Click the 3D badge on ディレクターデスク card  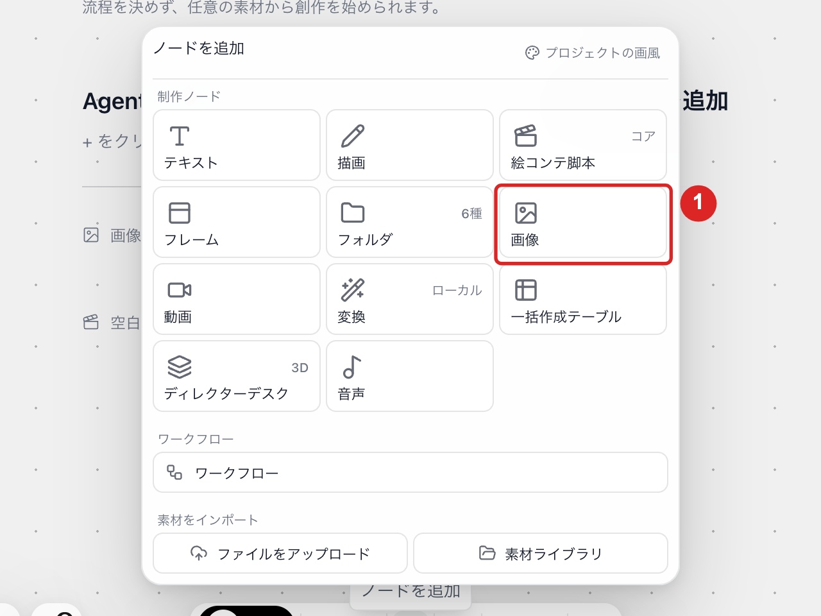[300, 368]
